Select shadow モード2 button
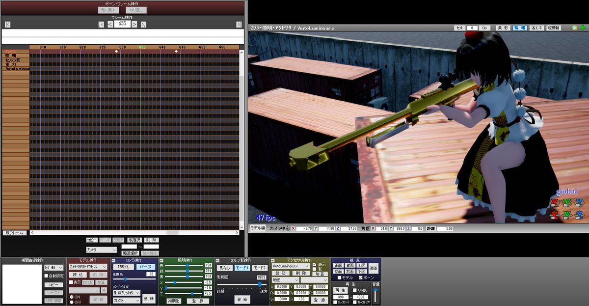 tap(260, 268)
